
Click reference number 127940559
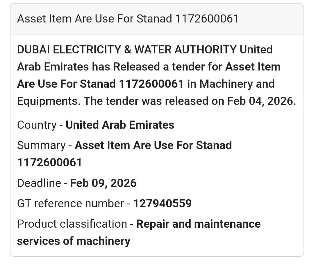(162, 204)
